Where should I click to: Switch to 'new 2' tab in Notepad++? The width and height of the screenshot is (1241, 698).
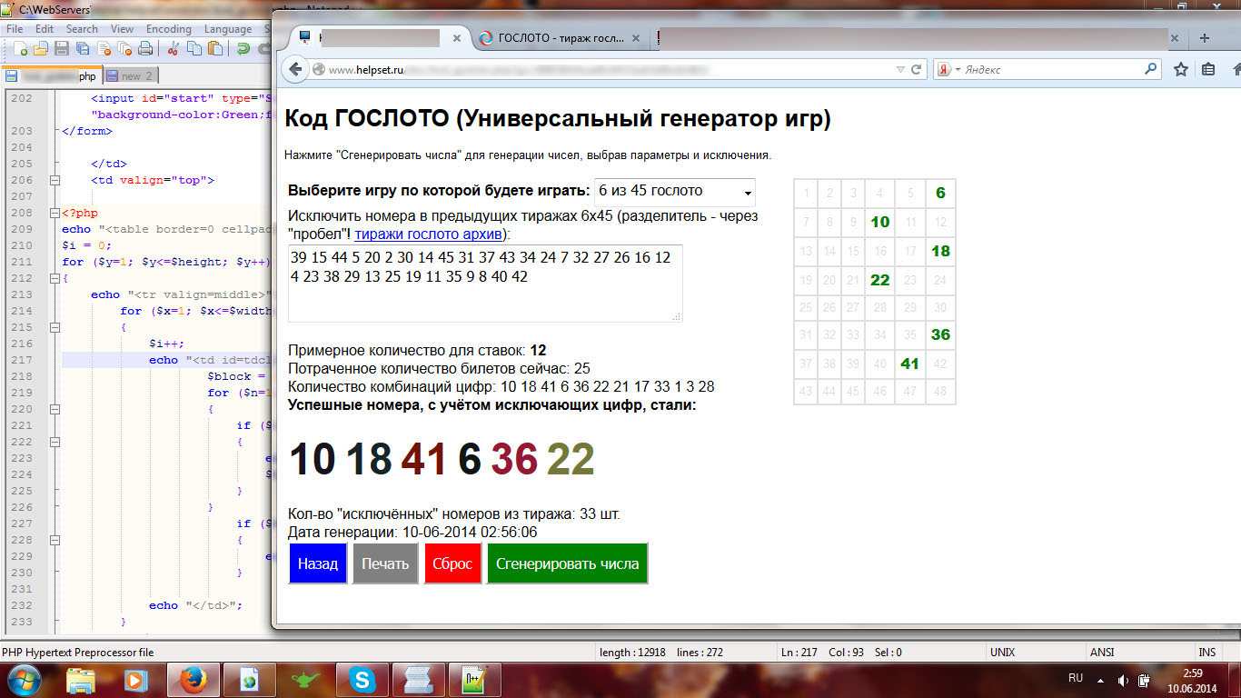click(132, 75)
